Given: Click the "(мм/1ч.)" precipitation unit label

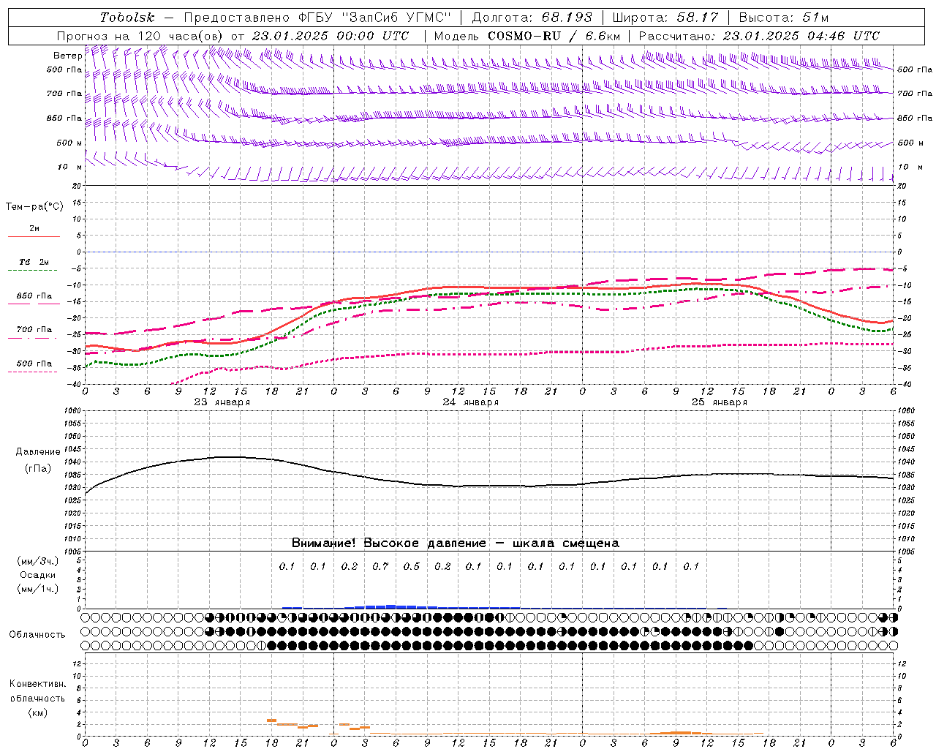Looking at the screenshot, I should pos(38,589).
